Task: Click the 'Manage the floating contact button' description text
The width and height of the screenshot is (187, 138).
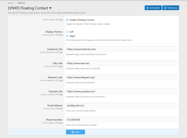Action: [x=47, y=13]
